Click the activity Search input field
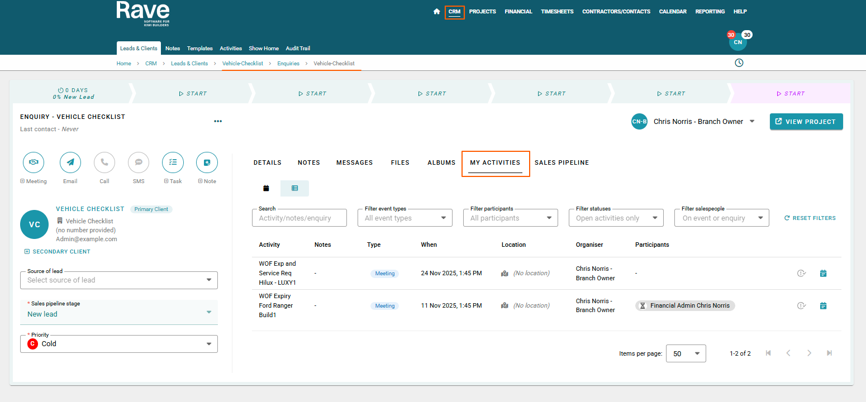 pos(299,218)
